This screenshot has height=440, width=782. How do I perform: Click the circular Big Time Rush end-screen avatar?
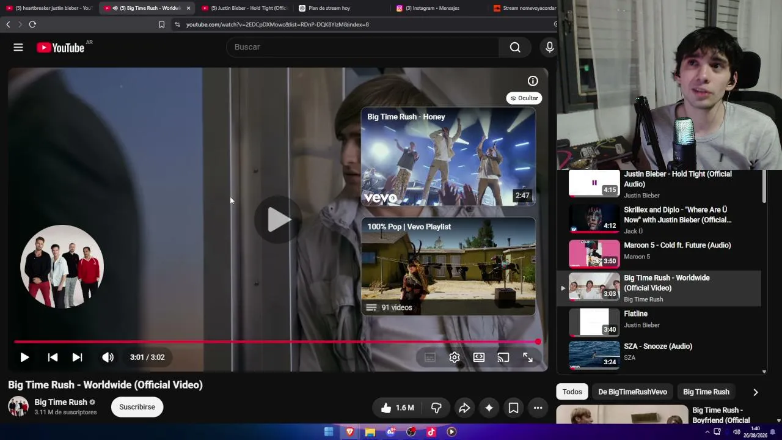pos(62,266)
